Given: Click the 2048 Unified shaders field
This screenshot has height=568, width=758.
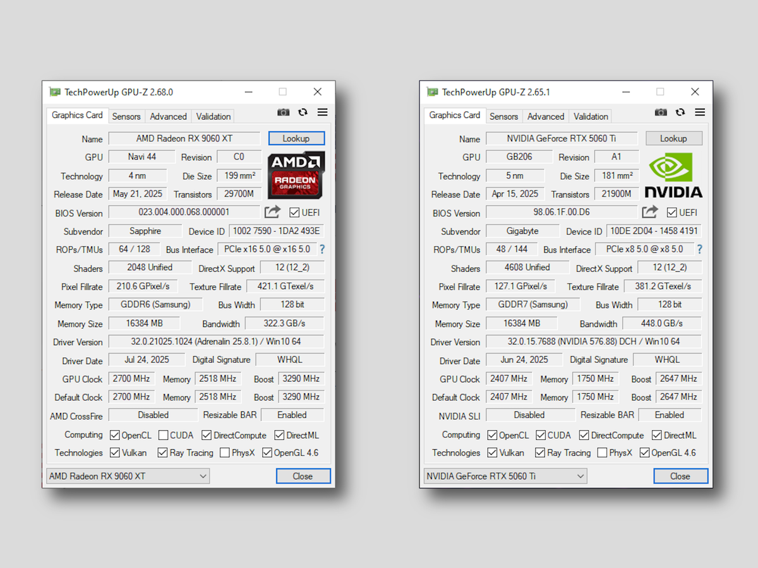Looking at the screenshot, I should tap(150, 268).
